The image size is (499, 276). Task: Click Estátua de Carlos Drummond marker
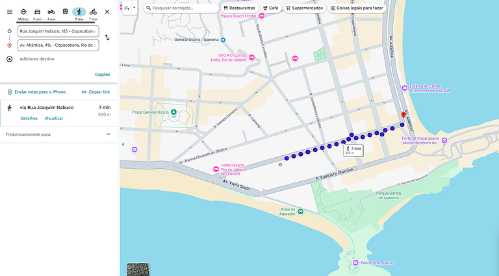click(405, 88)
